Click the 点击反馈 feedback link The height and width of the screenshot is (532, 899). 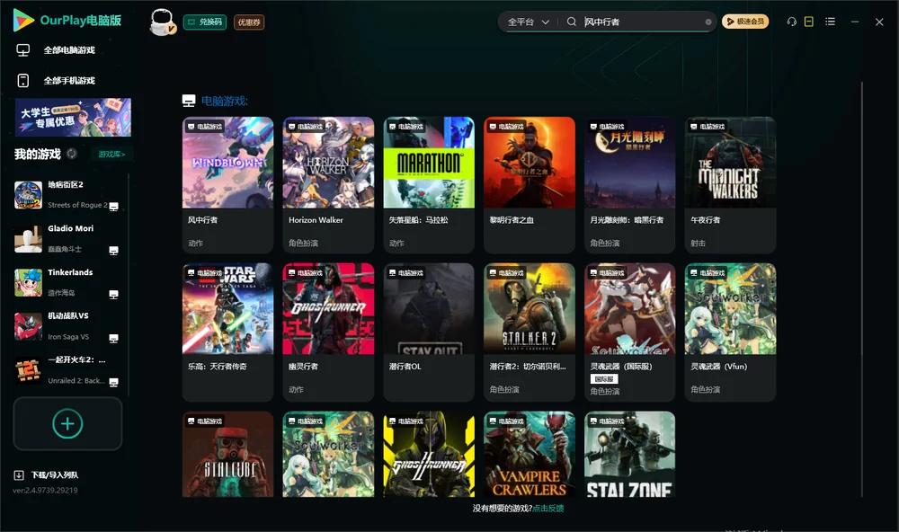548,508
